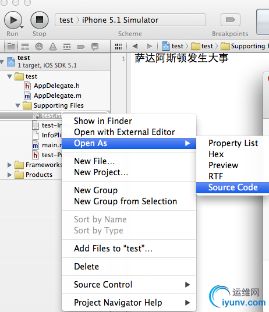Choose New Project… menu item

click(129, 172)
